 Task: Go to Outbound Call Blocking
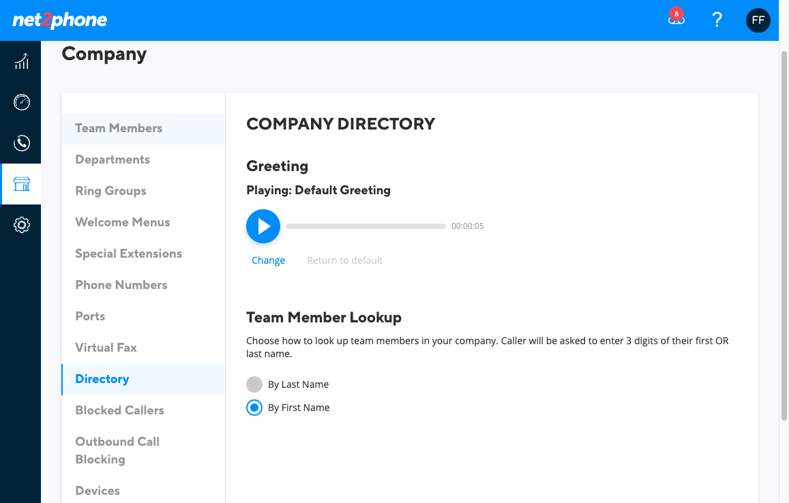click(143, 451)
